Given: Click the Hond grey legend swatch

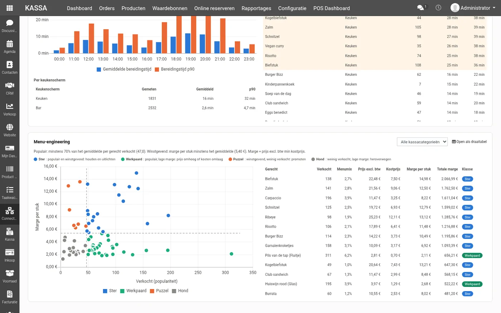Looking at the screenshot, I should pos(174,291).
